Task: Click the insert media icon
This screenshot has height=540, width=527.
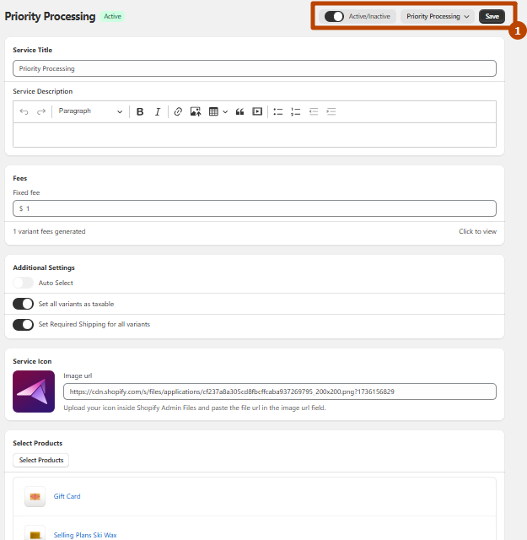Action: [257, 111]
